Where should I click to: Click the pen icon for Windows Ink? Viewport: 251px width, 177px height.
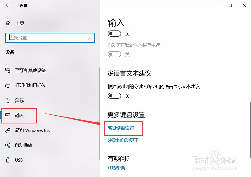(x=8, y=130)
